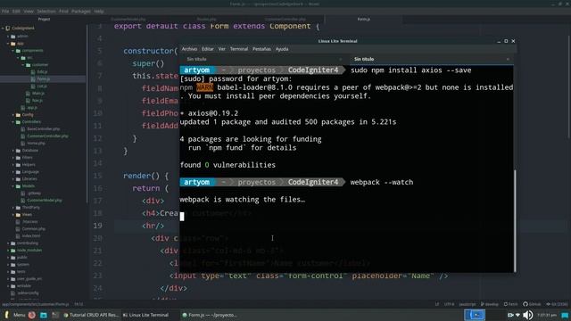The height and width of the screenshot is (321, 571).
Task: Switch to the Form.js editor tab
Action: click(363, 19)
